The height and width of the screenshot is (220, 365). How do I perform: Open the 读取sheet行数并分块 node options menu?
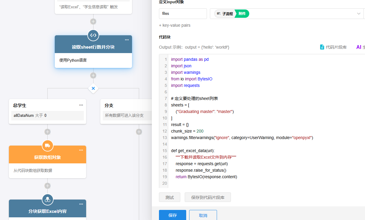click(x=127, y=40)
